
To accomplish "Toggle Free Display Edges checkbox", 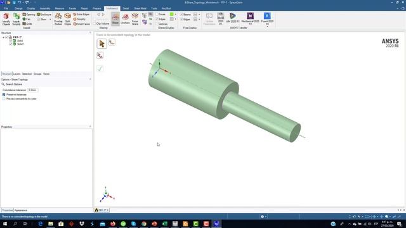I will click(x=181, y=19).
